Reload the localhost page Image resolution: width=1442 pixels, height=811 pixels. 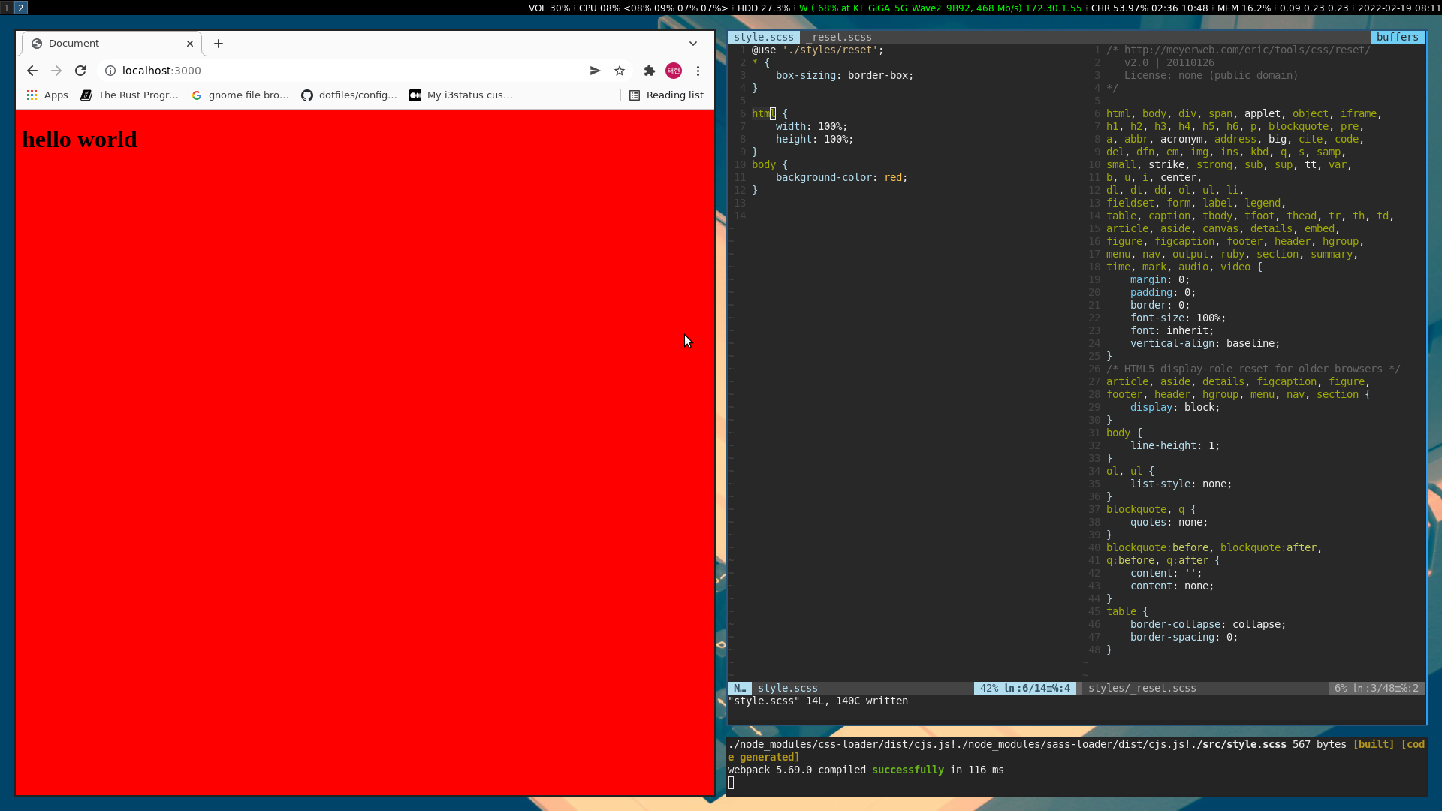pos(80,71)
